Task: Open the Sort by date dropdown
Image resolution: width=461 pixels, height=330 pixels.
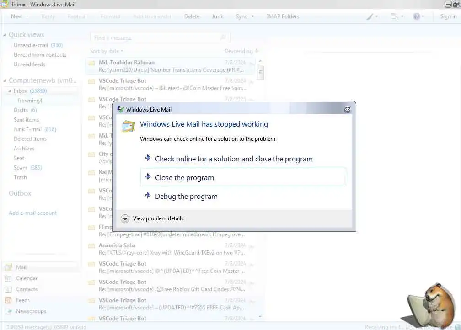Action: 107,51
